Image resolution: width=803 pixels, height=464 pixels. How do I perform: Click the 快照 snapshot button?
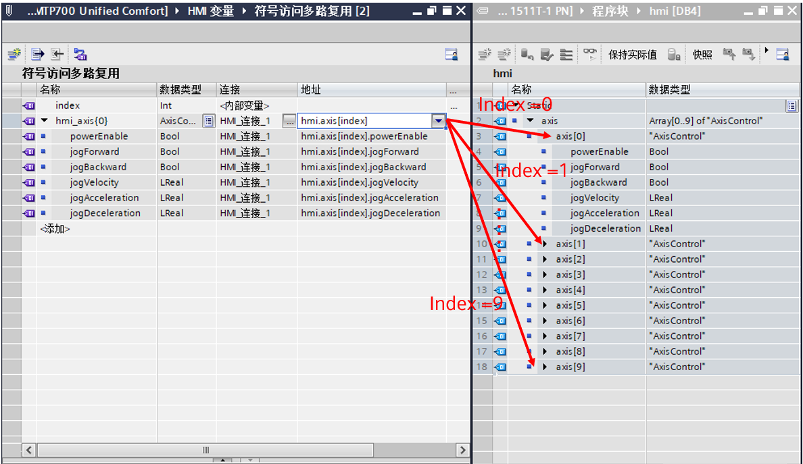click(x=702, y=55)
